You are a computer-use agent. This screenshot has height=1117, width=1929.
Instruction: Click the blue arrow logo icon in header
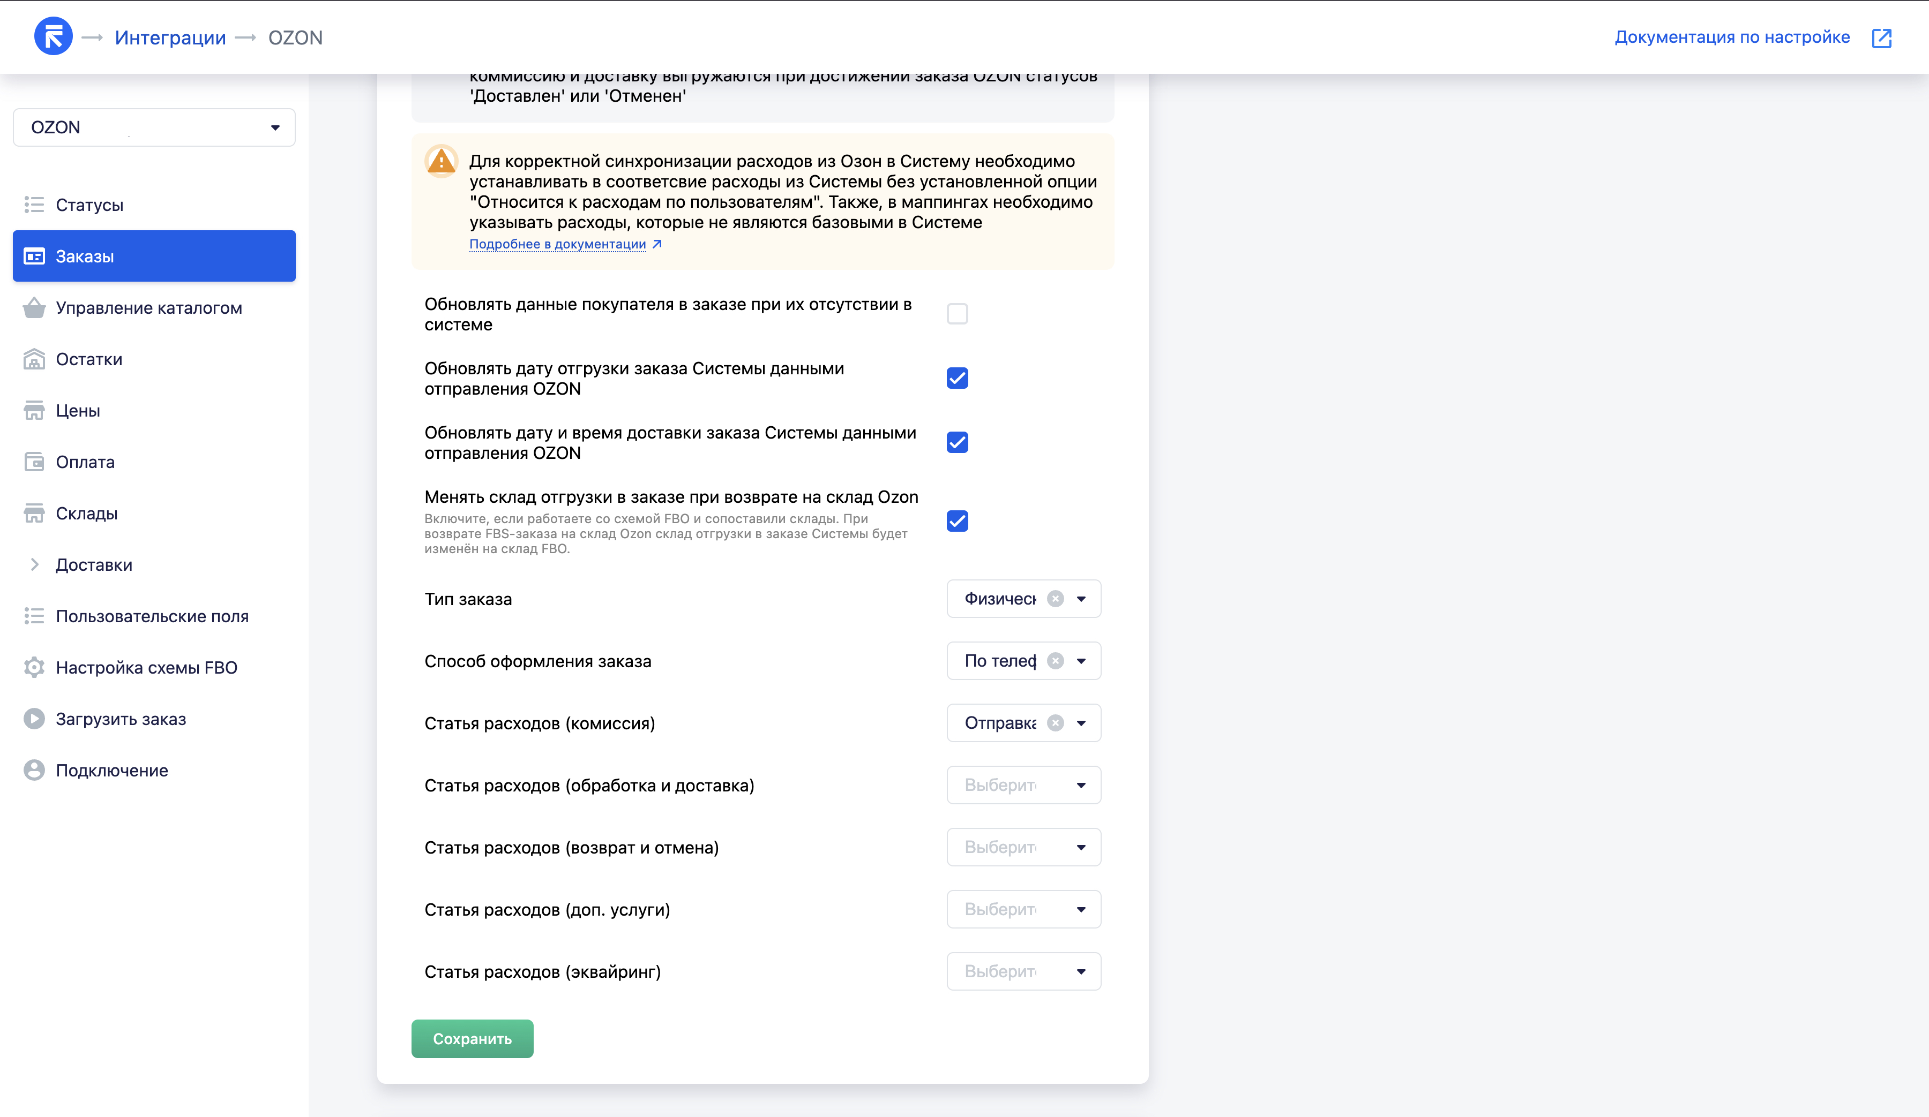click(53, 36)
